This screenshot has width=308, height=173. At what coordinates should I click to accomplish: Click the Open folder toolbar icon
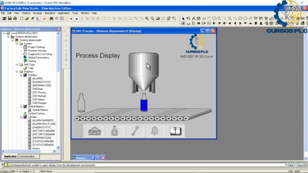[27, 18]
